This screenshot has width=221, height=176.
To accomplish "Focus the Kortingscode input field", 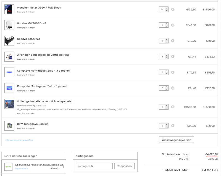I will click(94, 166).
